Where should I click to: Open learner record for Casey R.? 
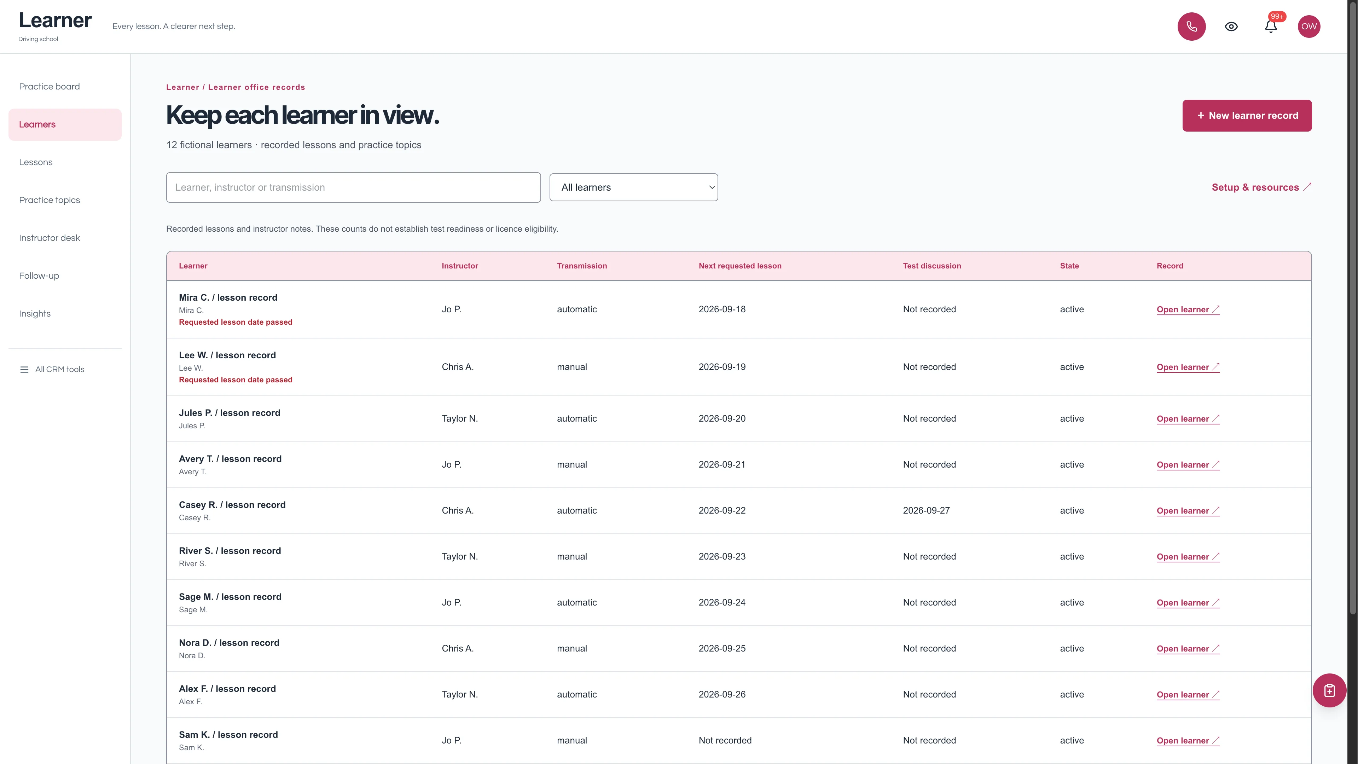(x=1188, y=511)
